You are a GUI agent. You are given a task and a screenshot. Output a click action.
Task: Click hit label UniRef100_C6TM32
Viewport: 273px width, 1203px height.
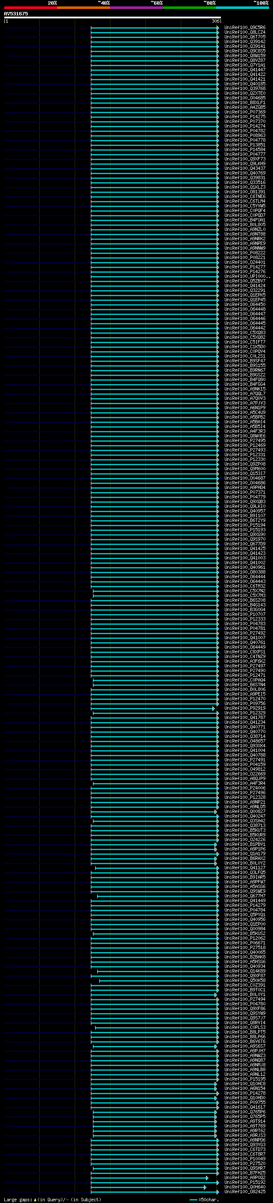tap(245, 586)
